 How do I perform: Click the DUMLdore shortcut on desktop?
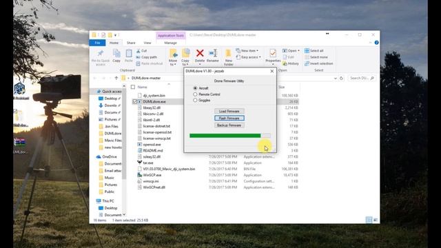point(20,145)
